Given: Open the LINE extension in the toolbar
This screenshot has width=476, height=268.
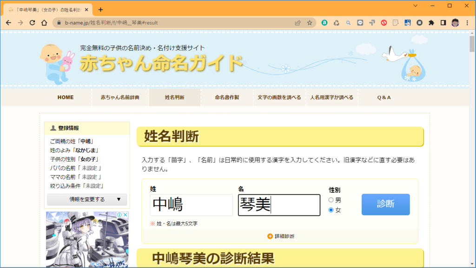Looking at the screenshot, I should pos(360,22).
